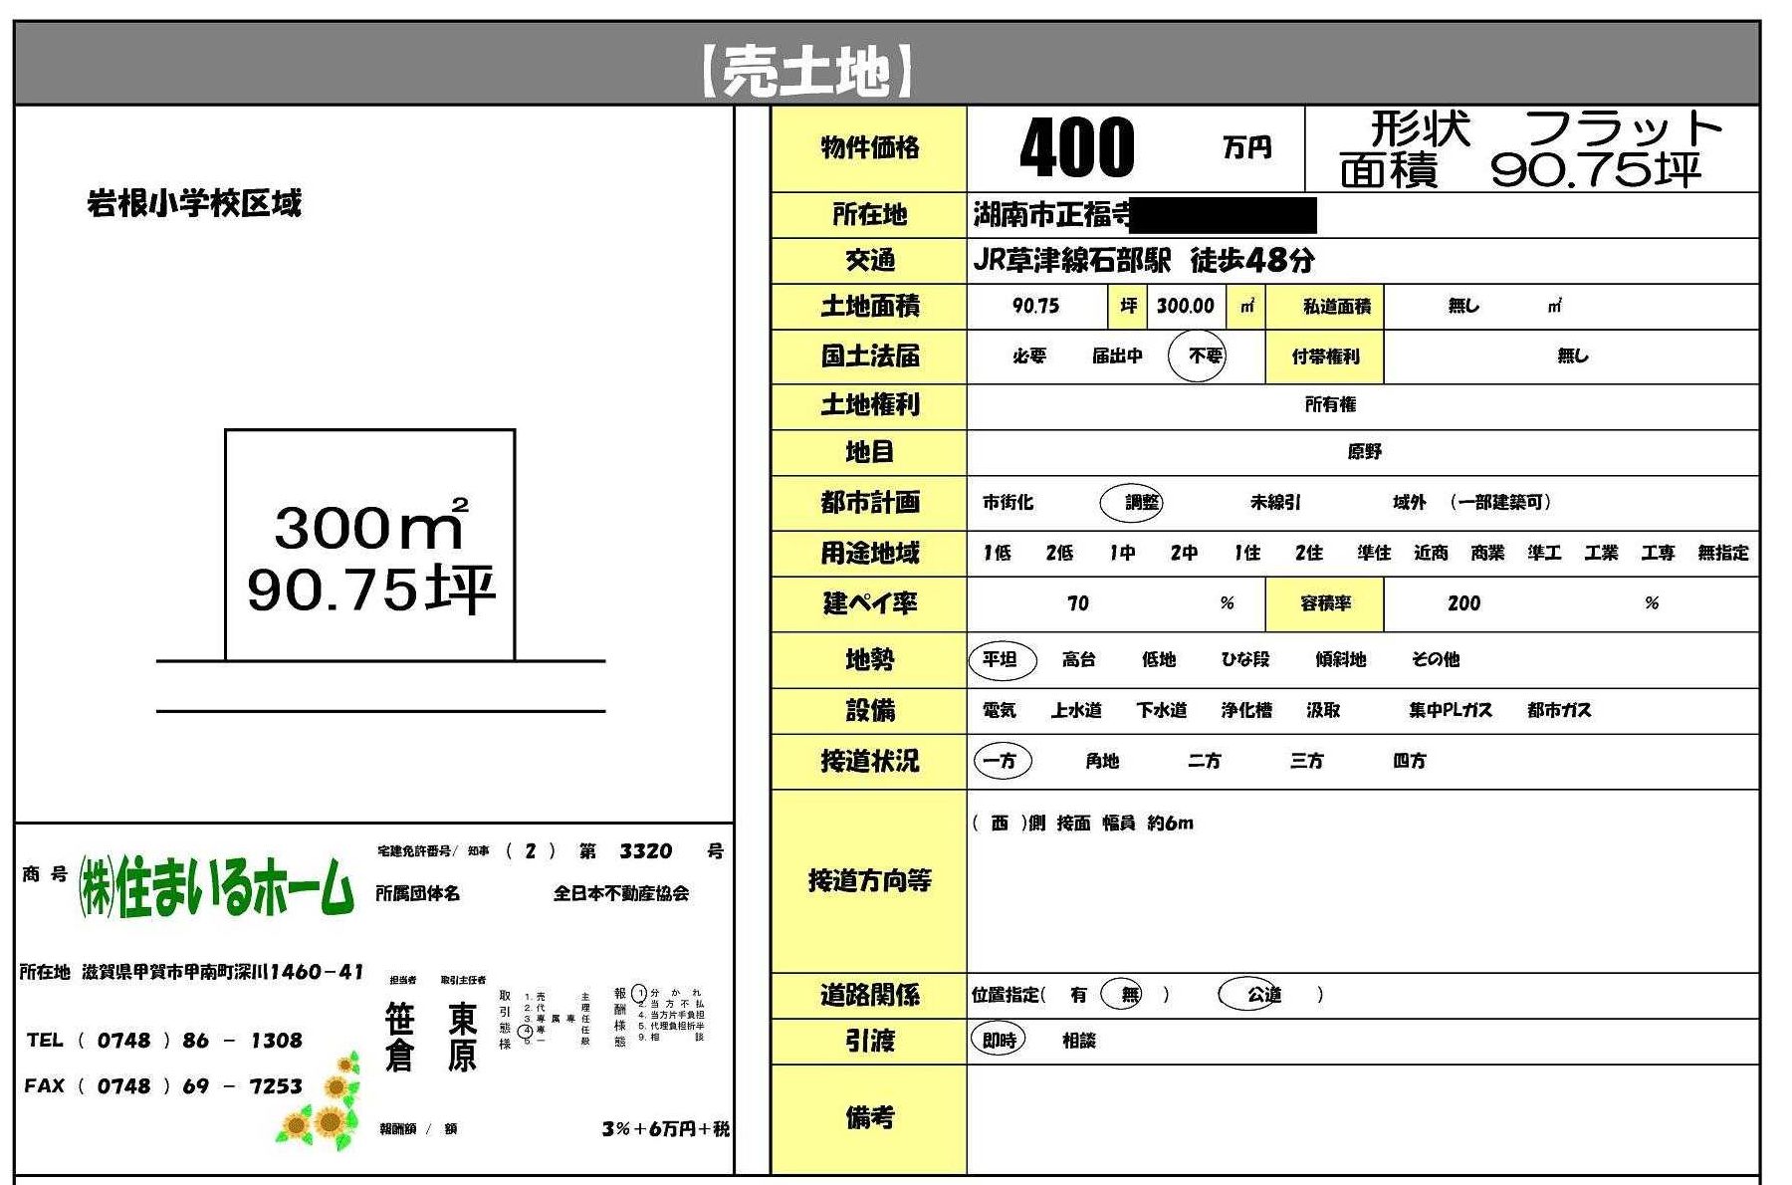Select JR草津線石部駅 徒歩48分 text
The image size is (1792, 1185).
pos(1144,261)
